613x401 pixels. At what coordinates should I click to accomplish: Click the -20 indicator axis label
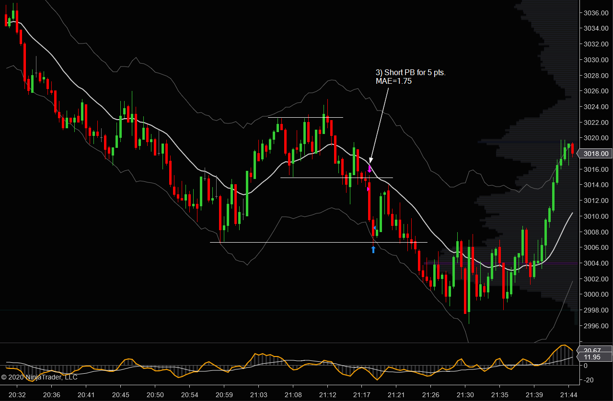588,380
